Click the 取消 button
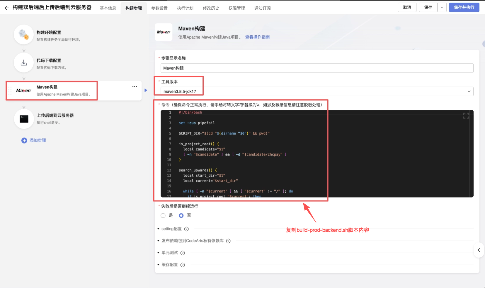 (407, 7)
